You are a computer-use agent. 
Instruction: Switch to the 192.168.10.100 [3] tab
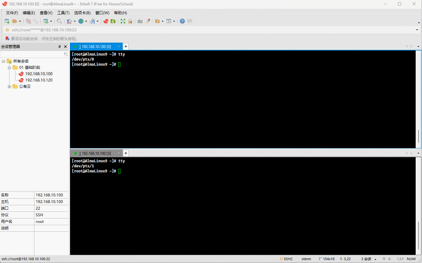95,153
